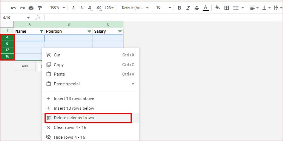
Task: Choose Delete selected rows
Action: tap(91, 118)
